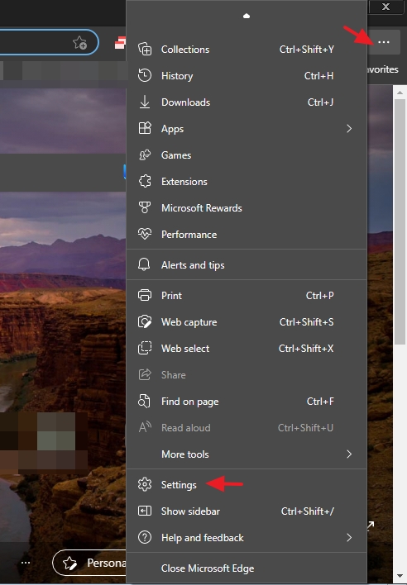This screenshot has width=407, height=585.
Task: Click the Help question mark icon
Action: [145, 537]
